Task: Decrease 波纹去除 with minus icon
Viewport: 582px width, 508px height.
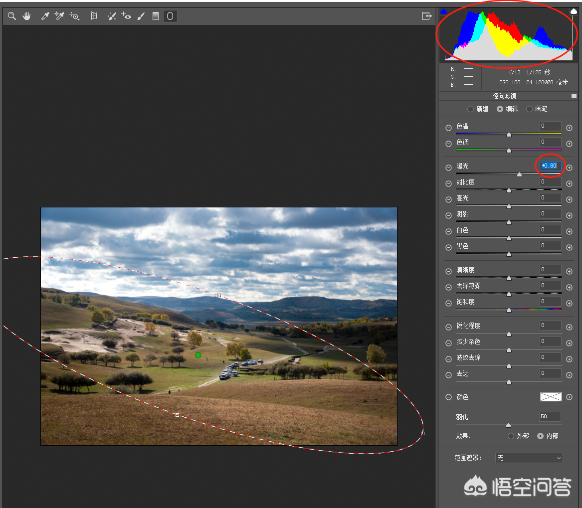Action: tap(448, 359)
